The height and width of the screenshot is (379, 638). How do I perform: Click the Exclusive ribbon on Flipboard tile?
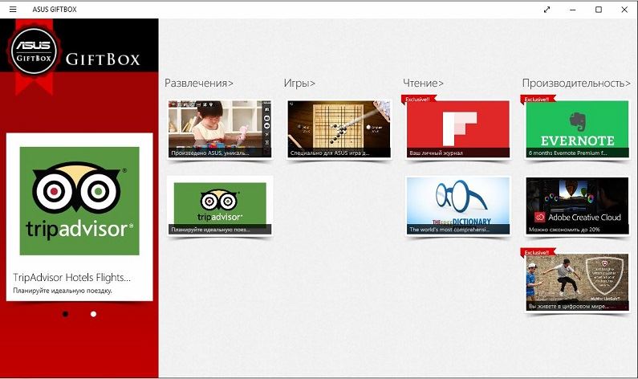pyautogui.click(x=418, y=99)
